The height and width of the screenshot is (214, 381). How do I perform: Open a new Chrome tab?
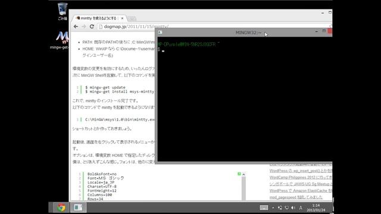point(132,18)
